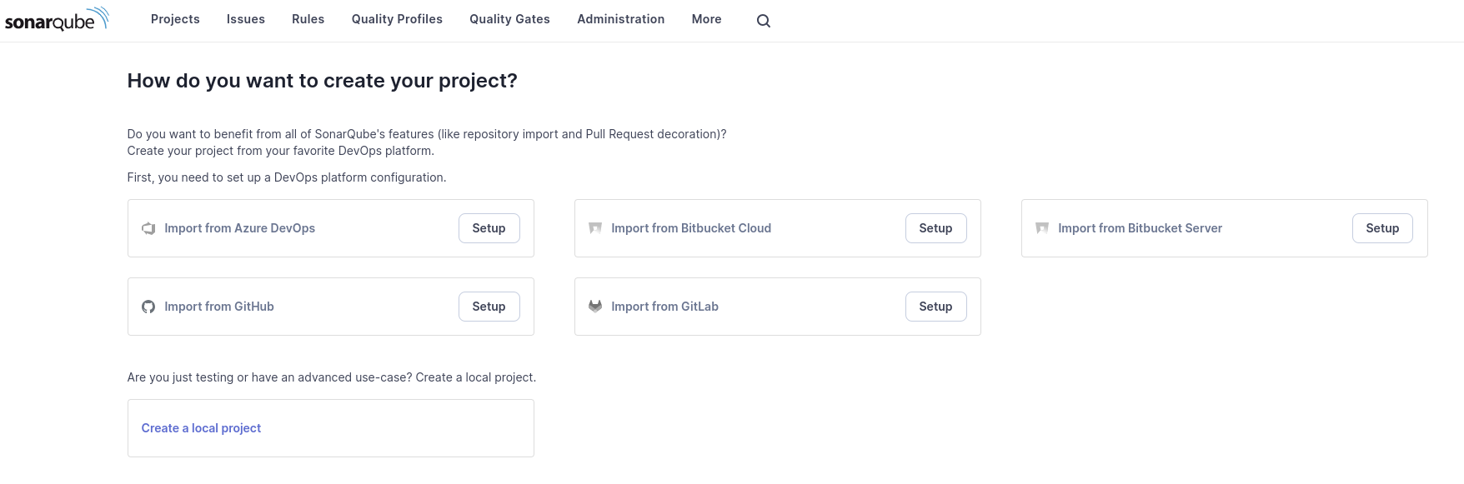This screenshot has width=1464, height=484.
Task: Expand the More menu
Action: [706, 19]
